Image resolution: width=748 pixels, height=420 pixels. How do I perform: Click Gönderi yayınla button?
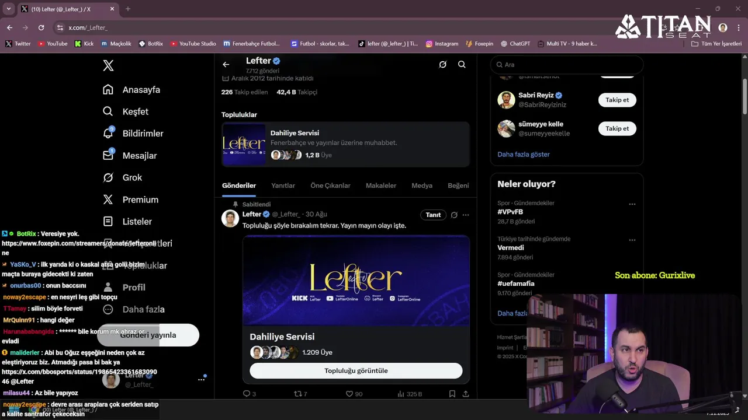[148, 335]
